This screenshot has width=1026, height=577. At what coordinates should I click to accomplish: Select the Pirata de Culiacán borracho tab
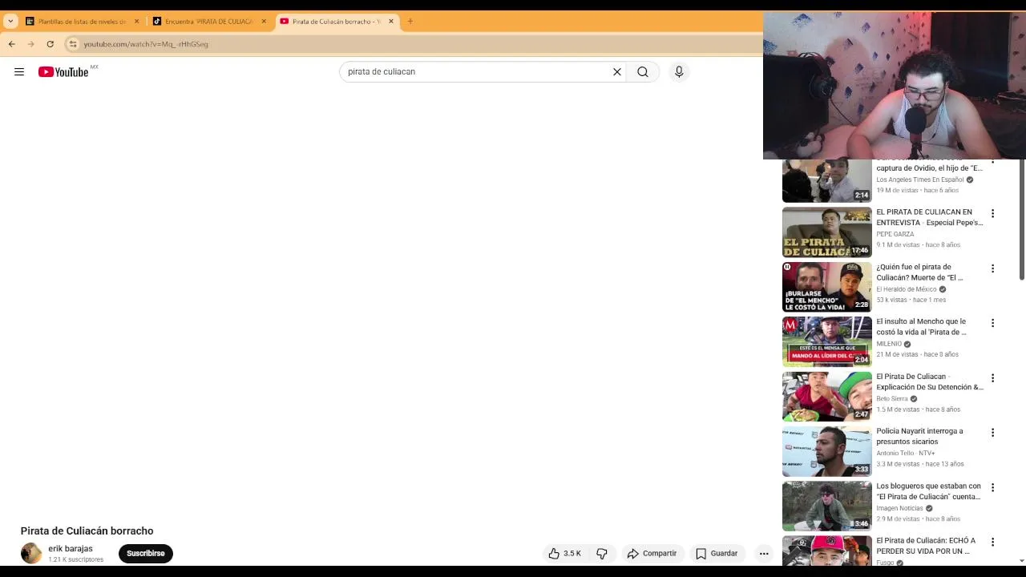click(x=335, y=22)
